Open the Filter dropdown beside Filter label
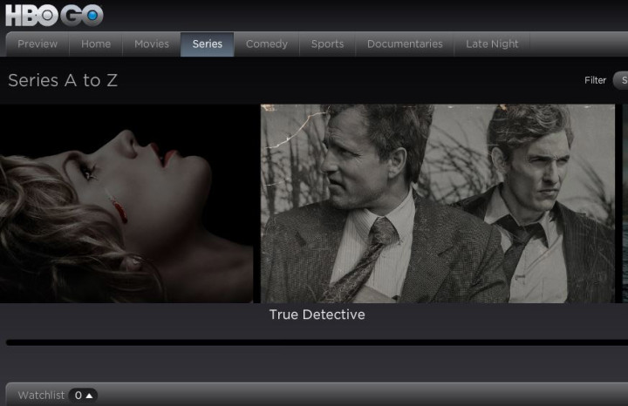 coord(621,80)
